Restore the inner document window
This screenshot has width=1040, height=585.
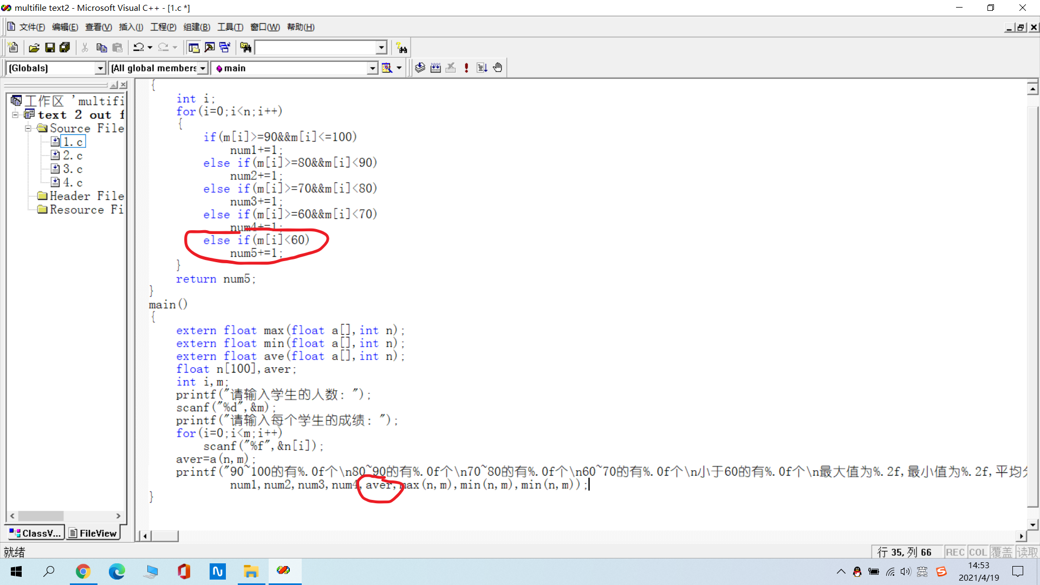coord(1021,27)
